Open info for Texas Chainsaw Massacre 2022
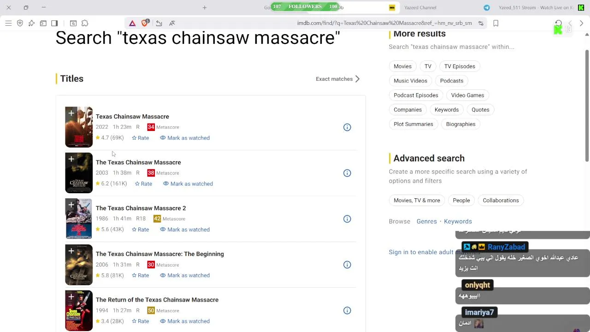Viewport: 590px width, 332px height. [x=347, y=127]
